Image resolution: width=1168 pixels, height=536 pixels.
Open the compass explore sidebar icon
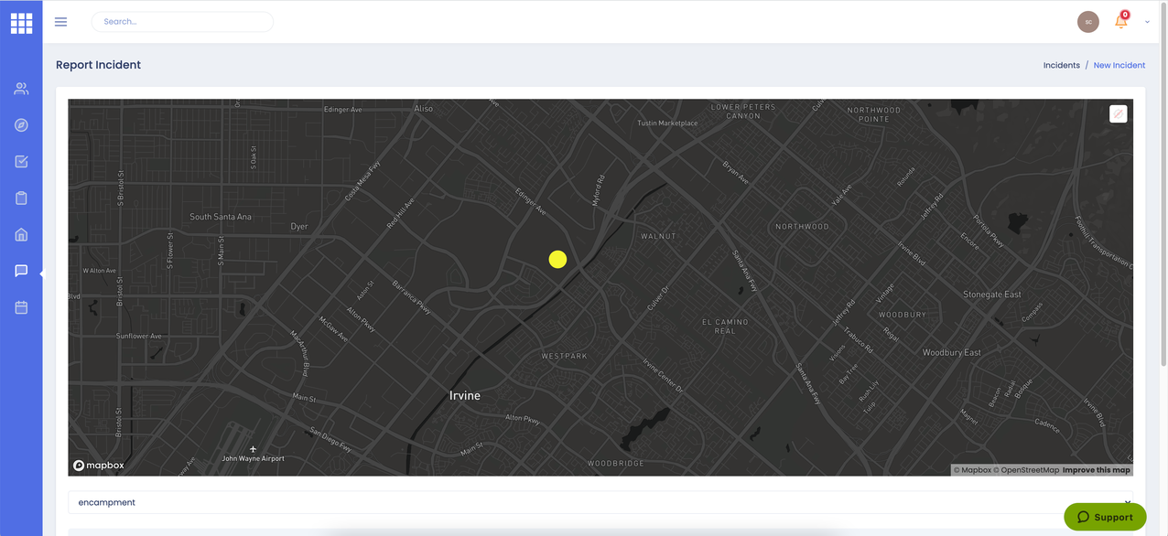tap(21, 125)
